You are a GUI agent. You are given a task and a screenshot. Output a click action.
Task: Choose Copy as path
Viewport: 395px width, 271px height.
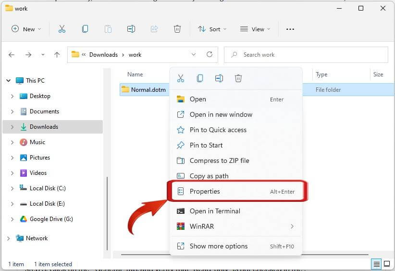tap(236, 176)
